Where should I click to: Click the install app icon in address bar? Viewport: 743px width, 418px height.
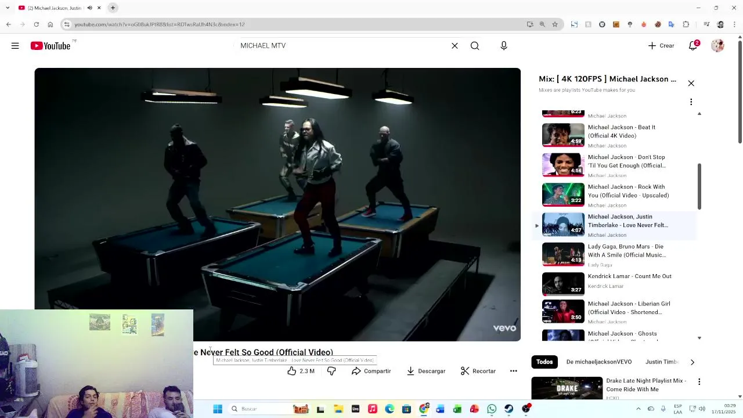[x=529, y=24]
